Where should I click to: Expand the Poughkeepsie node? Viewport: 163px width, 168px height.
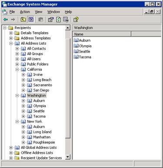point(23,142)
